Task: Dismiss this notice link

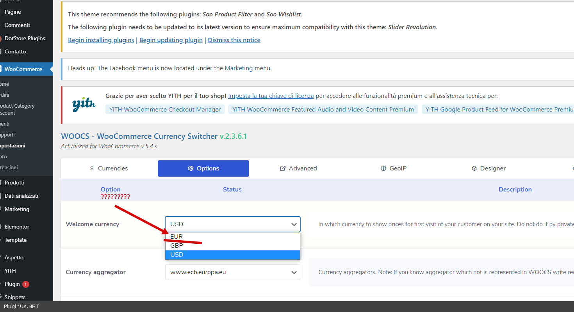Action: [x=234, y=40]
